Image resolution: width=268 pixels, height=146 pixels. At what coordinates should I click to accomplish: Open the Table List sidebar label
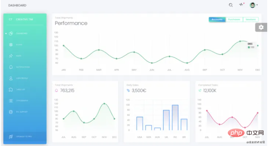(x=21, y=90)
